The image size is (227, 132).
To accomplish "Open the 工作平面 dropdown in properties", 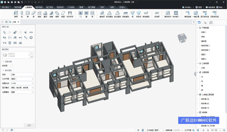I will tap(22, 79).
